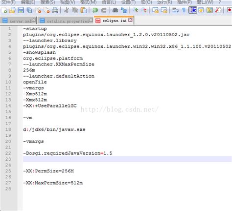Open the 文件(F) menu
Viewport: 232px width, 211px height.
[x=8, y=2]
